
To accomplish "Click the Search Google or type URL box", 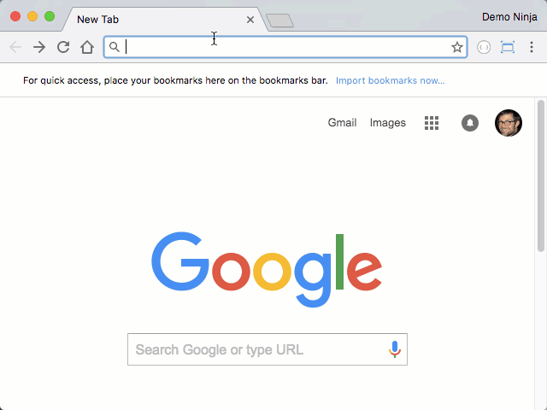I will pos(268,349).
